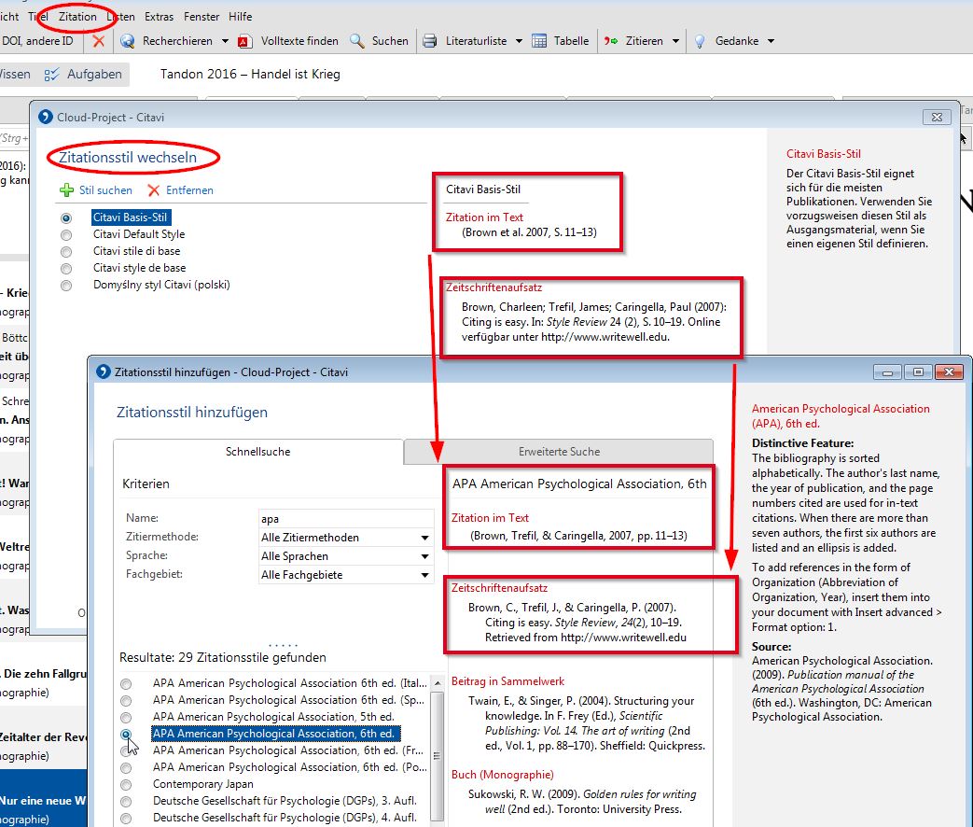Click the Citavi Default Style label
Image resolution: width=973 pixels, height=827 pixels.
pyautogui.click(x=139, y=234)
